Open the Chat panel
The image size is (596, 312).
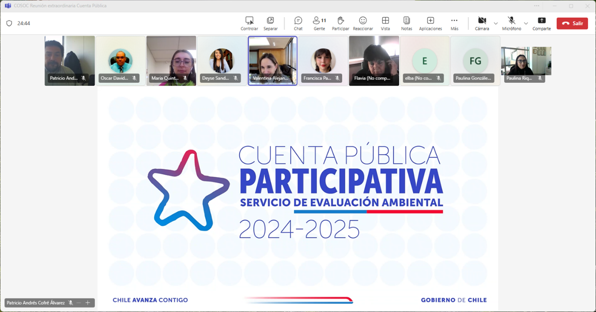(x=298, y=23)
